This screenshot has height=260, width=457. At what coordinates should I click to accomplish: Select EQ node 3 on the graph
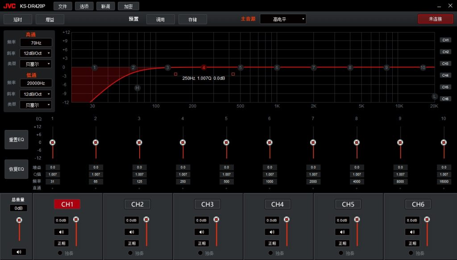coord(168,68)
